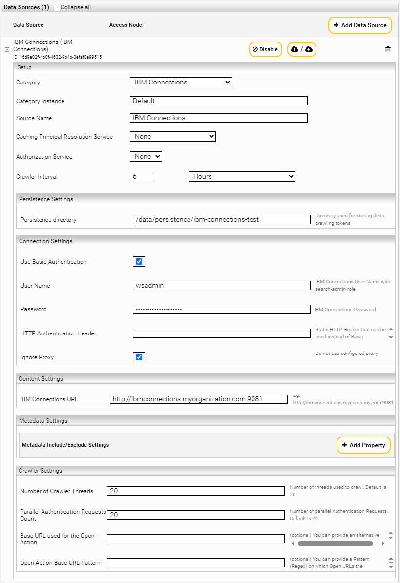
Task: Click the Setup section header
Action: click(205, 67)
